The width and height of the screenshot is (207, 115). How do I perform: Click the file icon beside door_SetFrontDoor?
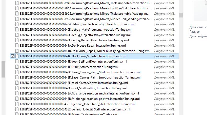[x=17, y=62]
